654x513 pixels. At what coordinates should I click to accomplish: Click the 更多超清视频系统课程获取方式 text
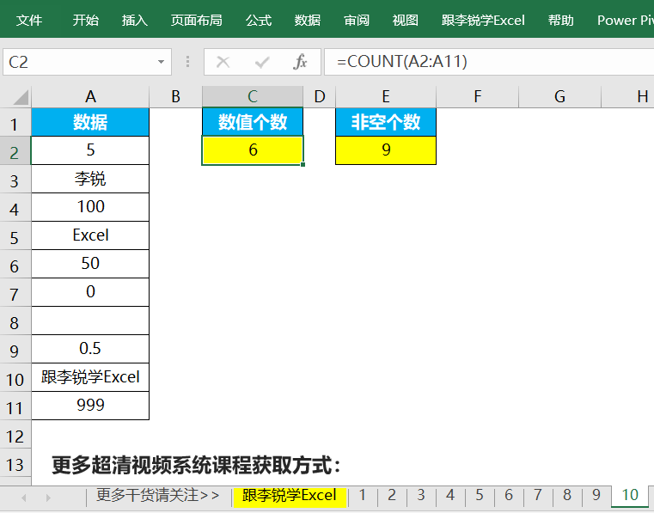pos(196,465)
